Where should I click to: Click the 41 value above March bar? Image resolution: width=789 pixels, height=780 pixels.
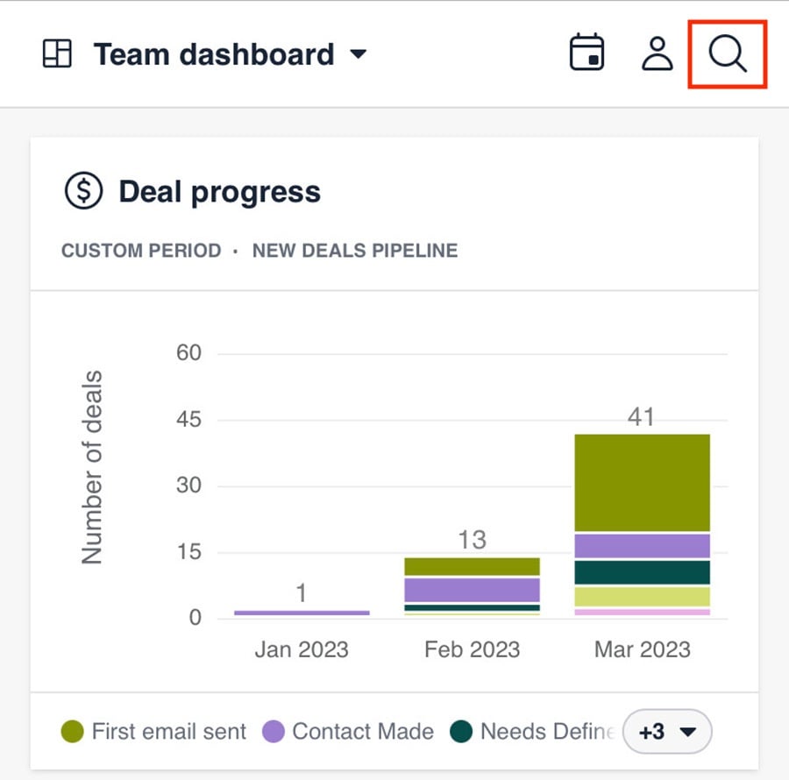[641, 416]
